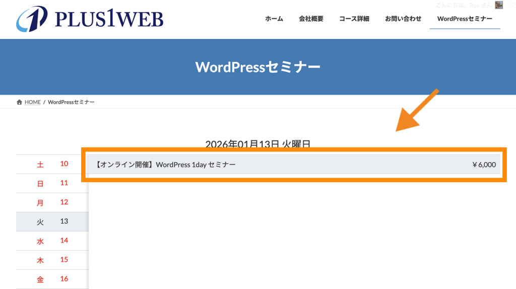The height and width of the screenshot is (289, 516).
Task: Select Saturday 10 in the date list
Action: pyautogui.click(x=52, y=164)
